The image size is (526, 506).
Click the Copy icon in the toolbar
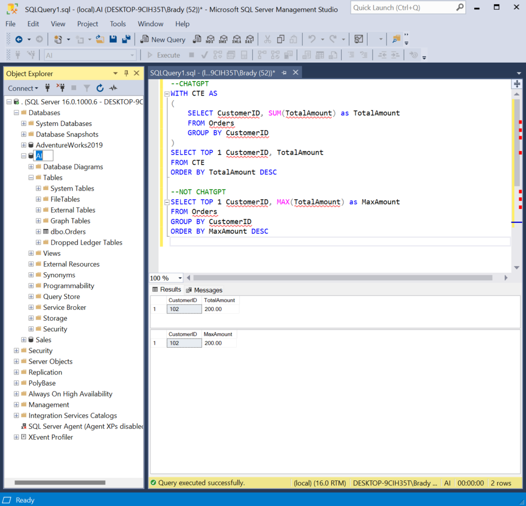[x=280, y=39]
